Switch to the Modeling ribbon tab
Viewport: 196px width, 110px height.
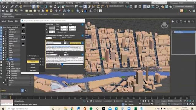[x=7, y=14]
